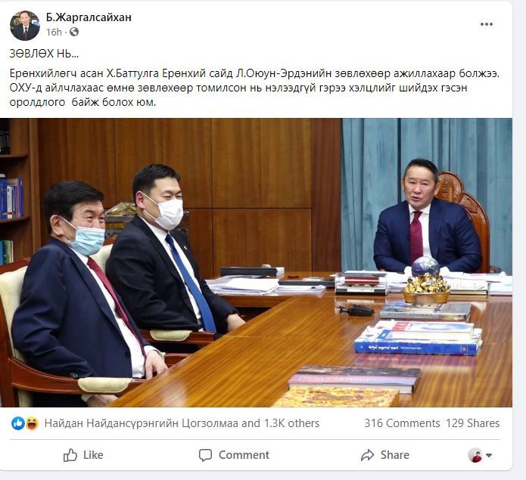Open the 16h post timestamp
Screen dimensions: 526x480
[x=54, y=33]
